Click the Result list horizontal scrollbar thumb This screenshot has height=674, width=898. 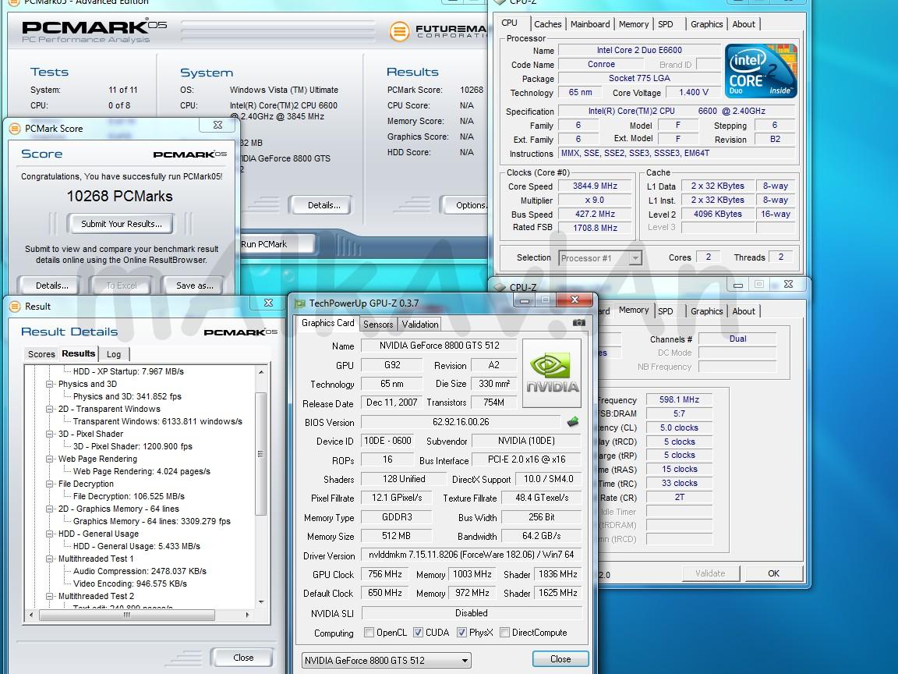tap(126, 615)
